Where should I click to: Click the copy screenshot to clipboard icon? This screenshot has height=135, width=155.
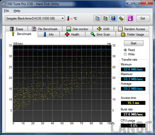click(105, 19)
